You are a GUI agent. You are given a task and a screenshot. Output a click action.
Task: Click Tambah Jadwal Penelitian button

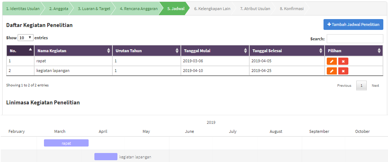(x=353, y=24)
